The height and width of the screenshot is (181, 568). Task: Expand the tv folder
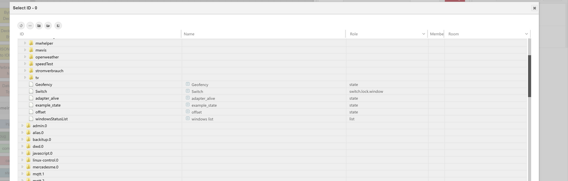25,78
